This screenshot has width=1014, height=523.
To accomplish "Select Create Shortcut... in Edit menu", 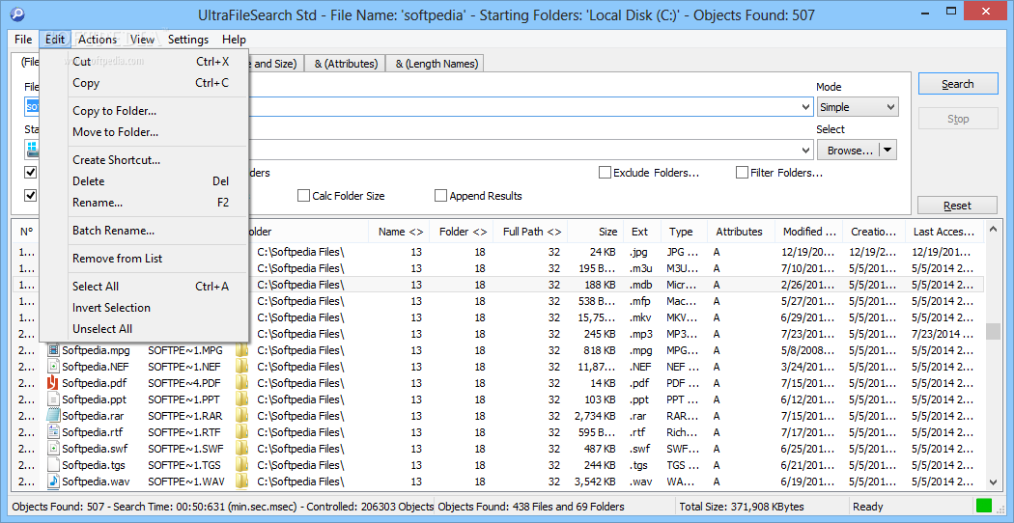I will pyautogui.click(x=144, y=159).
